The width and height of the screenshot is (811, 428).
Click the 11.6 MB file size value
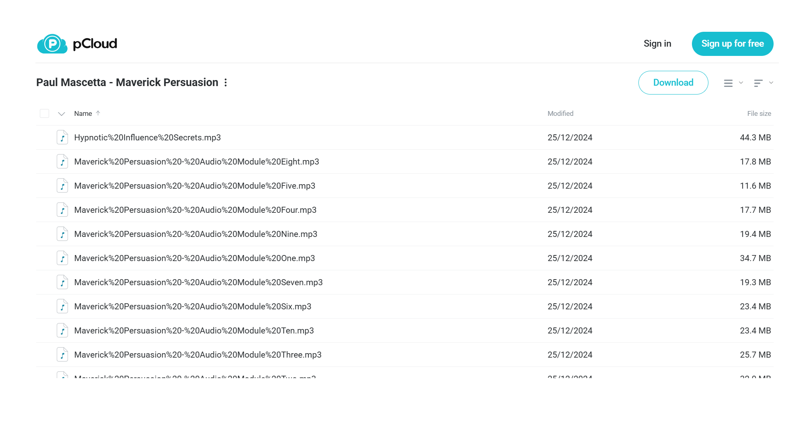755,186
